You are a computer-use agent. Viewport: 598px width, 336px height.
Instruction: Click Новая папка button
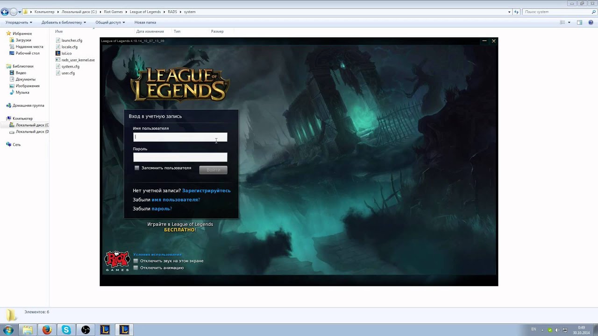(x=145, y=22)
